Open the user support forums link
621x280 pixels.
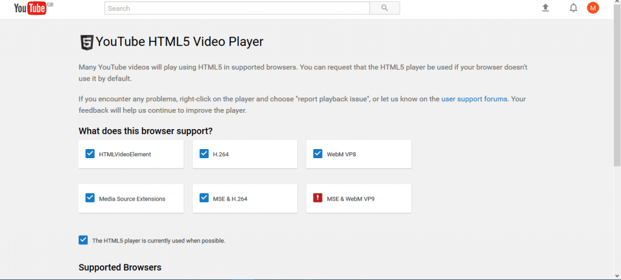(474, 99)
